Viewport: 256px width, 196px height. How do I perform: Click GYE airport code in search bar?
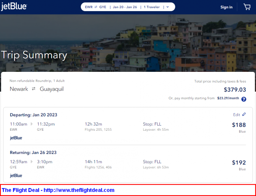click(103, 7)
